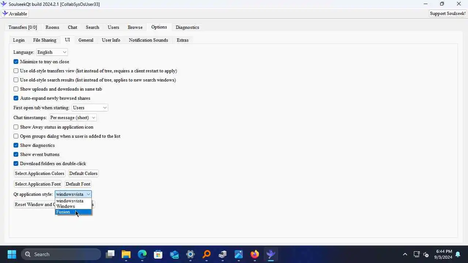Viewport: 468px width, 263px height.
Task: Click Select Application Font button
Action: pyautogui.click(x=38, y=184)
